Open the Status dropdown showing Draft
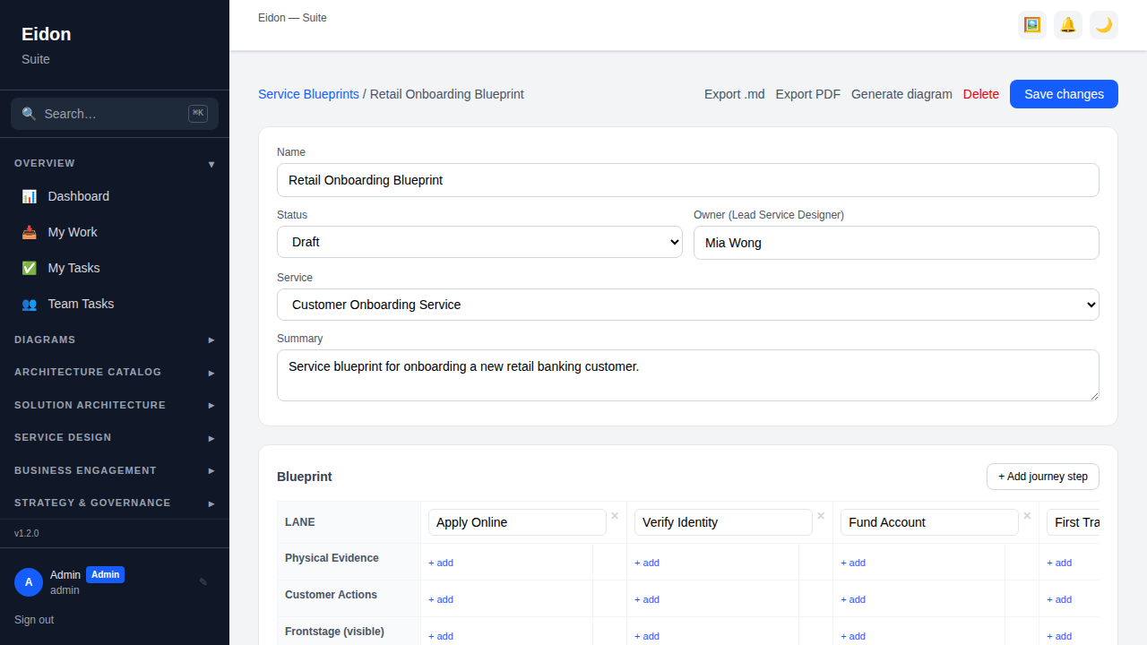This screenshot has width=1147, height=645. click(479, 242)
